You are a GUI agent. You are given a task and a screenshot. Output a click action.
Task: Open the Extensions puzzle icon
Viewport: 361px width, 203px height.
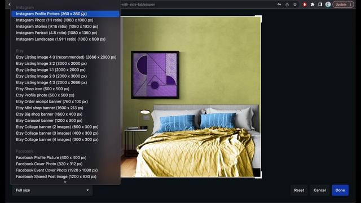click(x=312, y=5)
